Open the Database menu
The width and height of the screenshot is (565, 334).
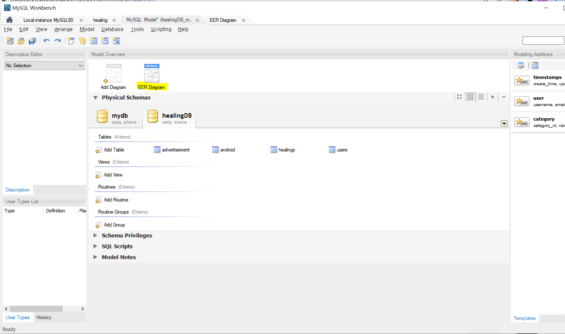(112, 29)
